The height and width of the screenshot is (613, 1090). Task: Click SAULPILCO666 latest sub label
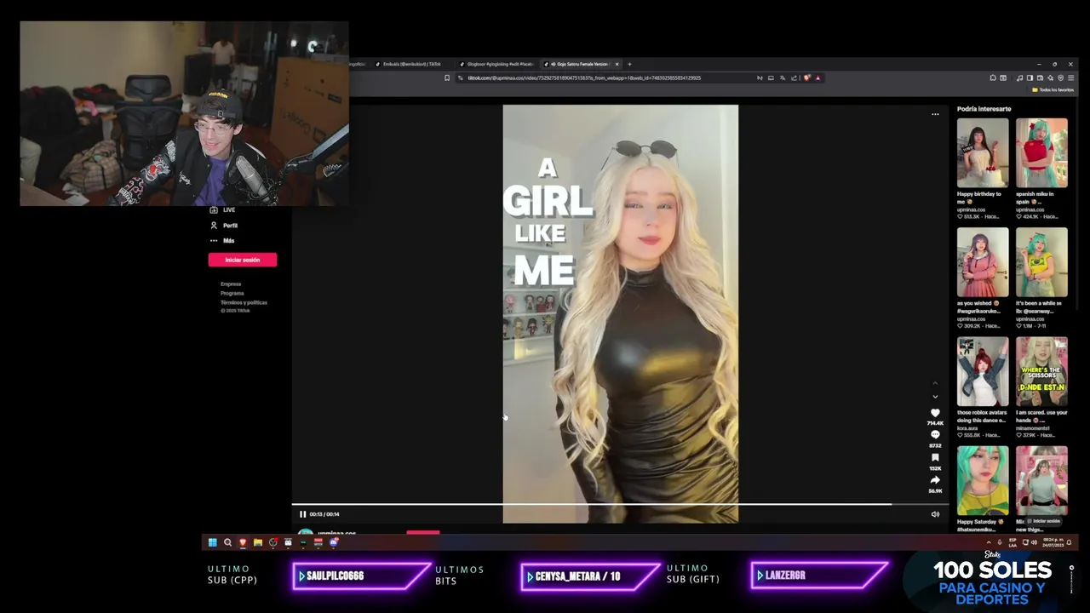[x=361, y=576]
